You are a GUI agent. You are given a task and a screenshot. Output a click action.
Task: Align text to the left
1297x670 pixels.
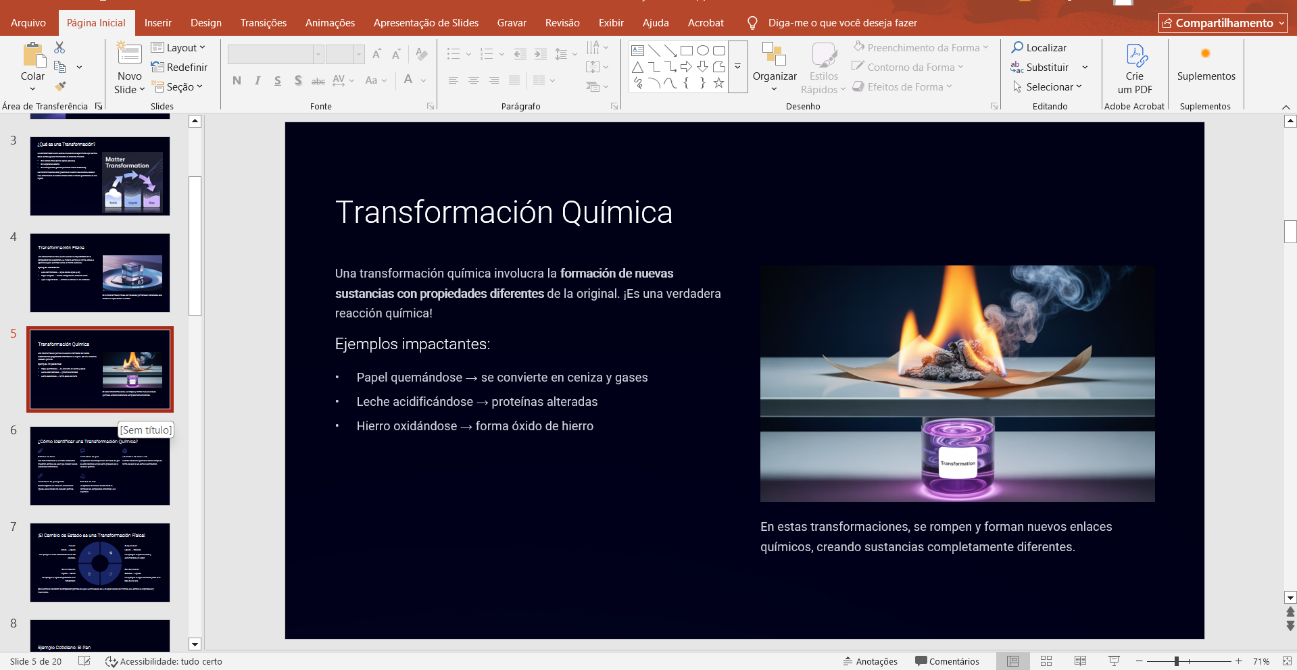pos(454,80)
